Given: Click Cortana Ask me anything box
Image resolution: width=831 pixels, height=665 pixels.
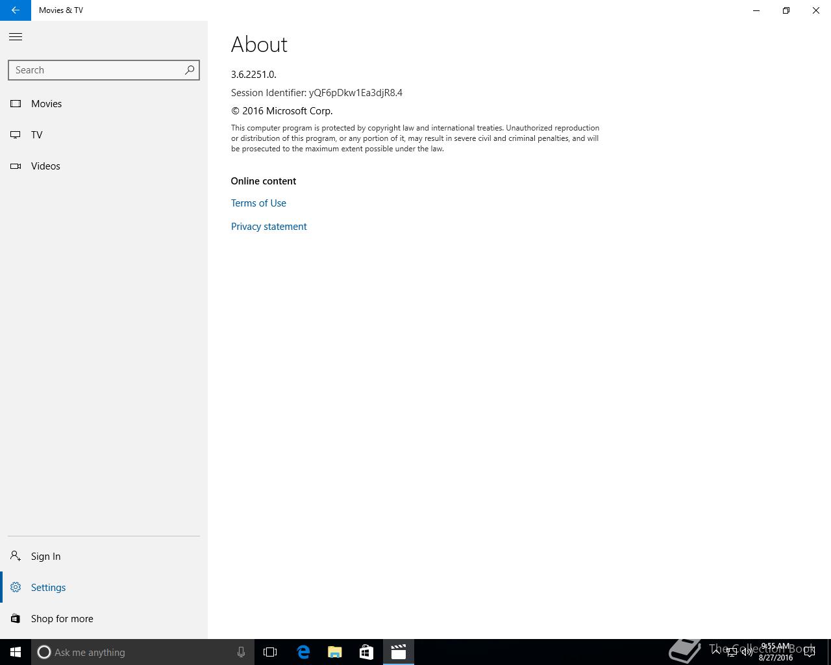Looking at the screenshot, I should 142,652.
